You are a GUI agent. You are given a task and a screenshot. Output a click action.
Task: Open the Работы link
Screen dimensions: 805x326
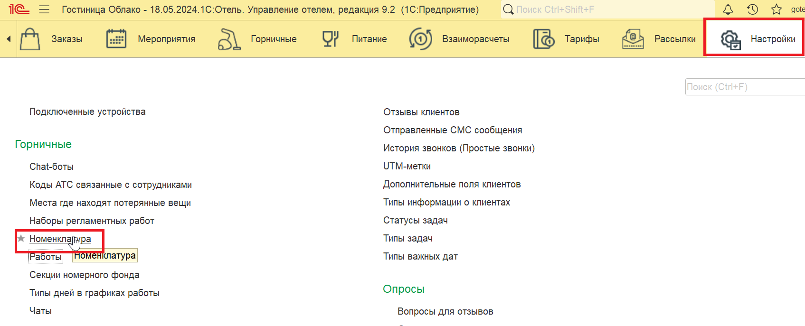coord(46,257)
